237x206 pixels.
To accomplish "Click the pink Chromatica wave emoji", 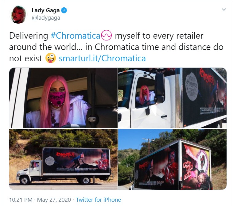I will click(107, 35).
